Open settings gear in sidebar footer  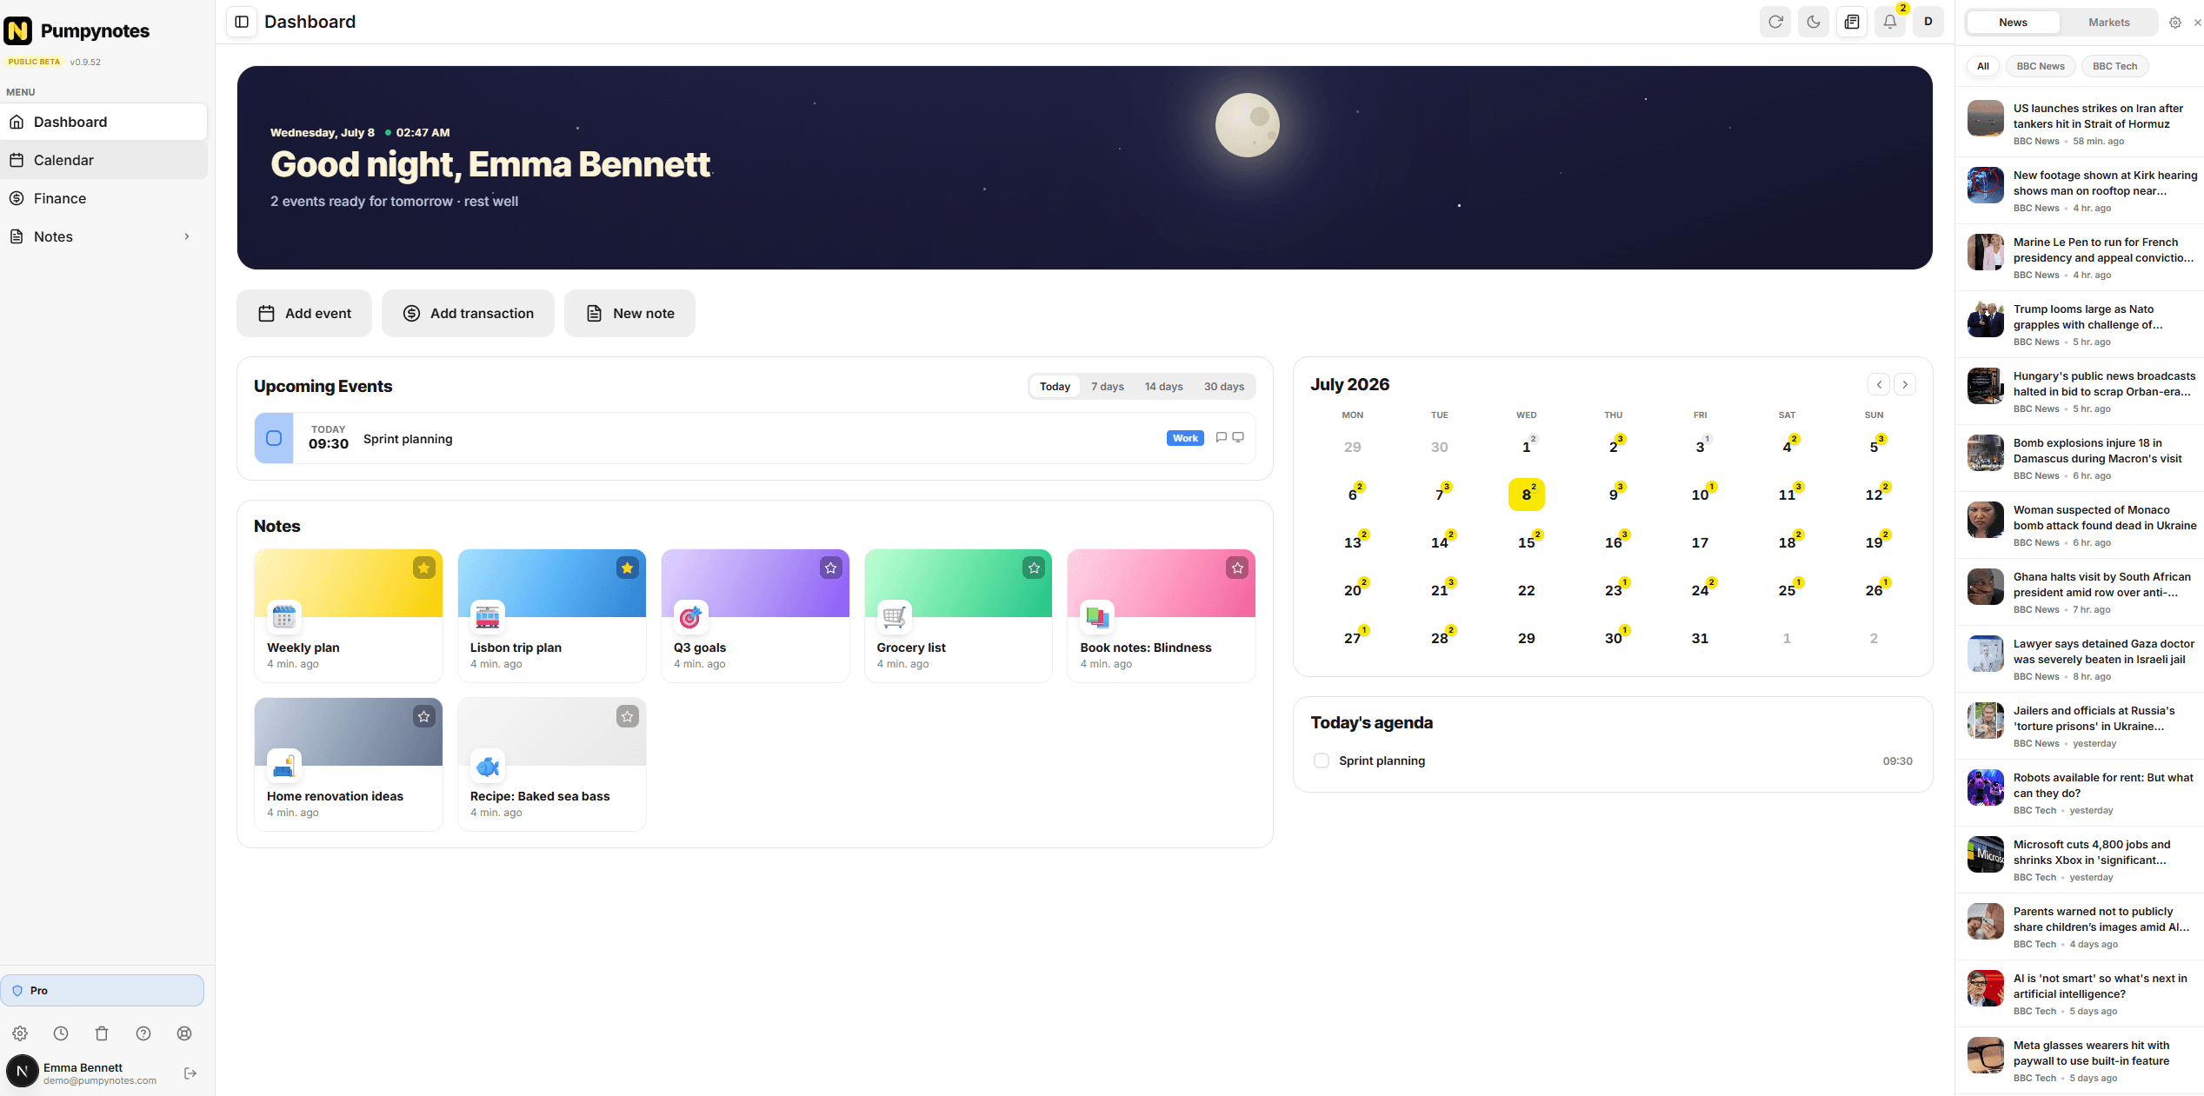point(20,1033)
